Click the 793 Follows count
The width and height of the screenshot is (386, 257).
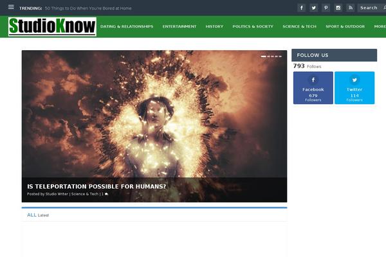point(308,66)
